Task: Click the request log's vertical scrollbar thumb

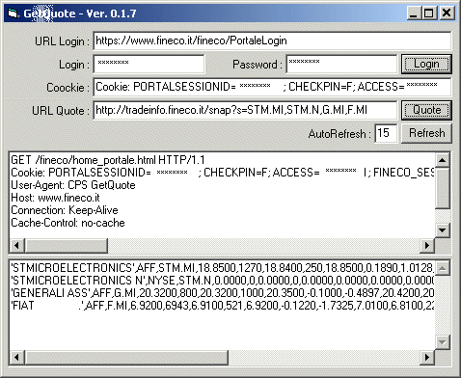Action: 443,188
